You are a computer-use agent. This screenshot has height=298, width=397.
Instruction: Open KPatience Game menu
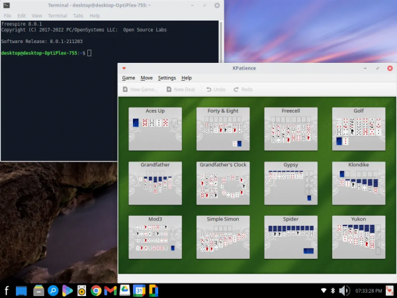128,77
